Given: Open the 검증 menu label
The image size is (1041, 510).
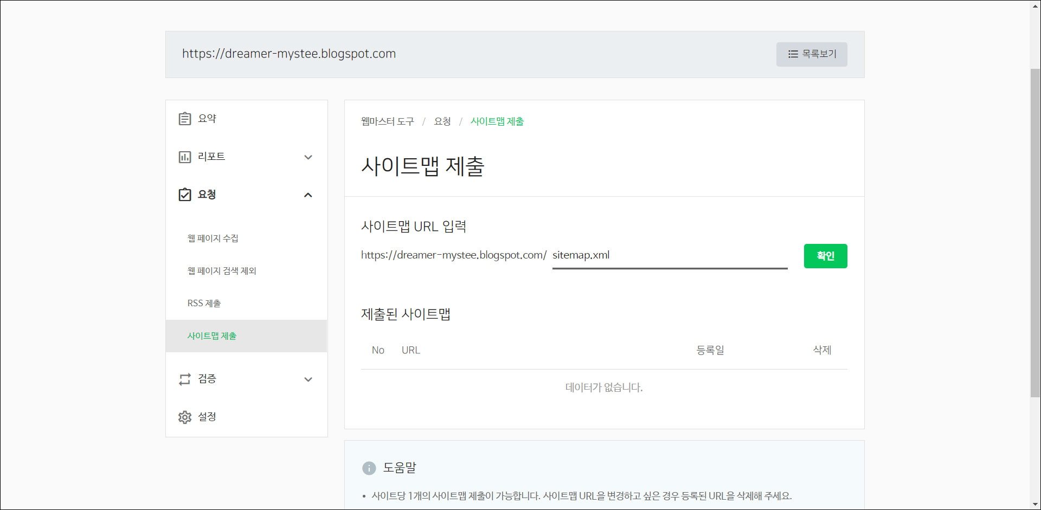Looking at the screenshot, I should 207,379.
